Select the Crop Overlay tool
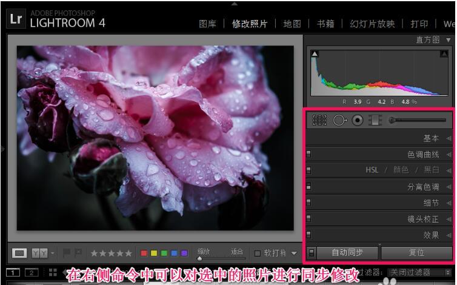This screenshot has height=285, width=457. 319,120
